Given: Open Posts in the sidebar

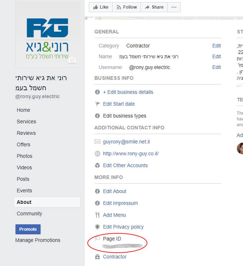Looking at the screenshot, I should point(23,179).
